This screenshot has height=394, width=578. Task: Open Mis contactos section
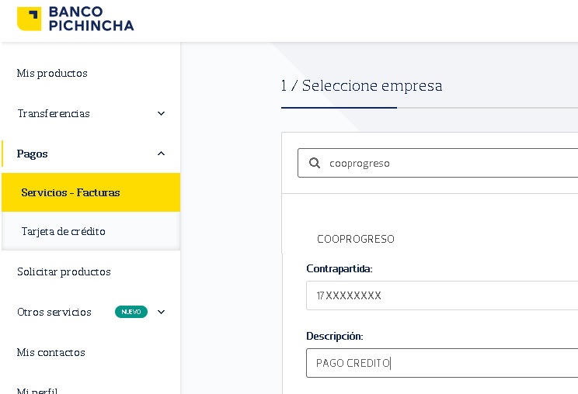tap(50, 352)
